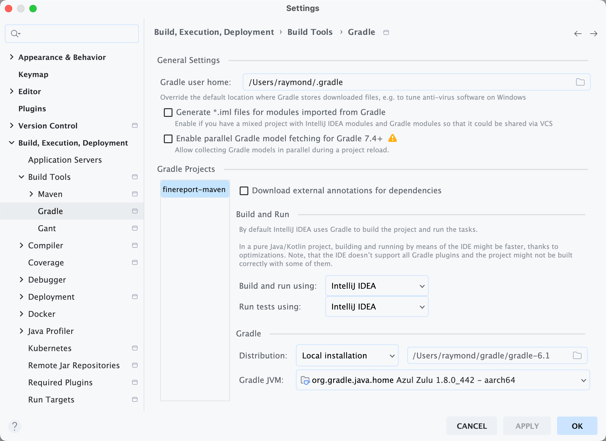
Task: Collapse Build, Execution, Deployment section
Action: (12, 143)
